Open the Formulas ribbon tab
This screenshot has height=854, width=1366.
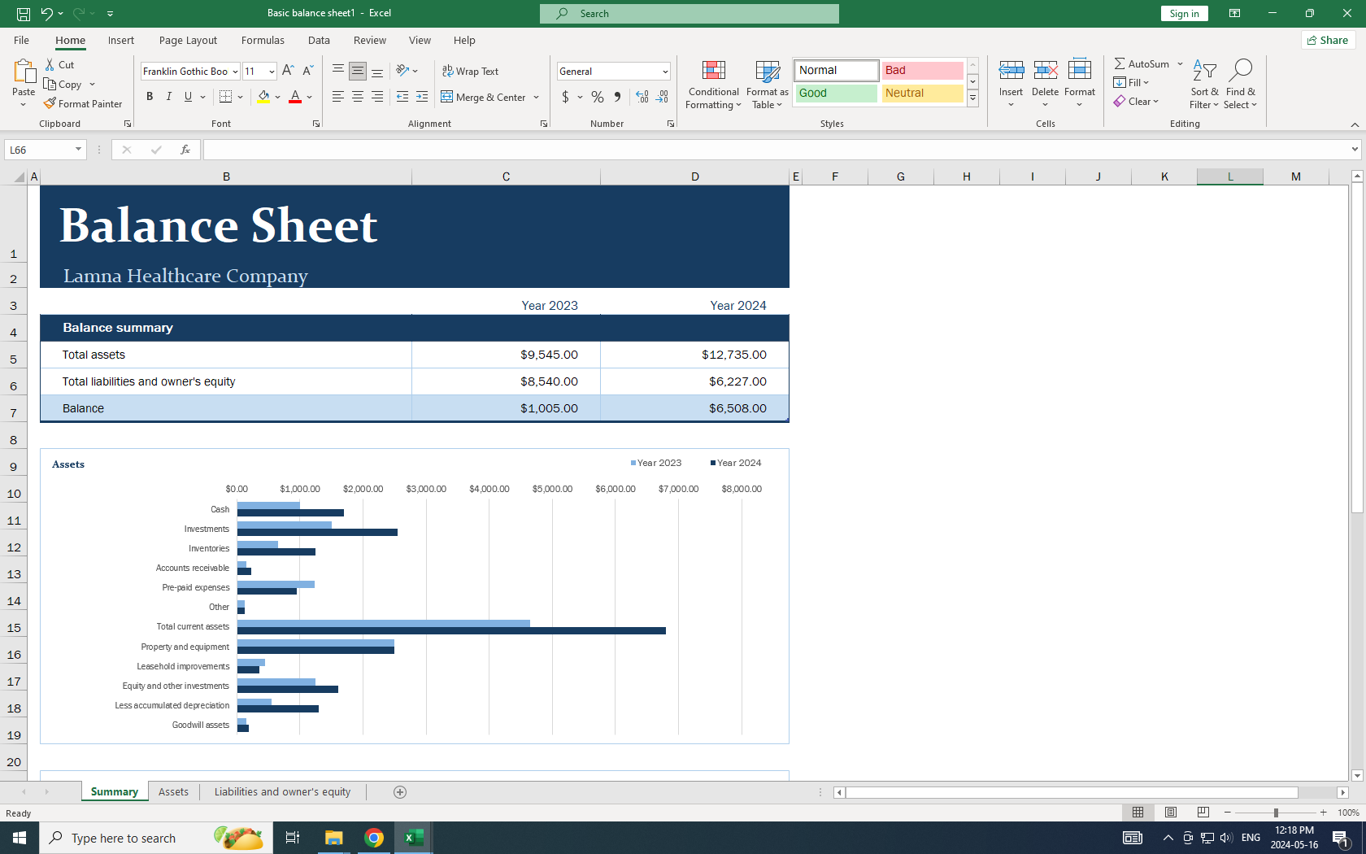[263, 40]
